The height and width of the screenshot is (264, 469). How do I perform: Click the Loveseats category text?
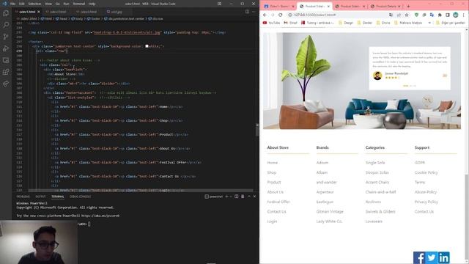[x=374, y=221]
